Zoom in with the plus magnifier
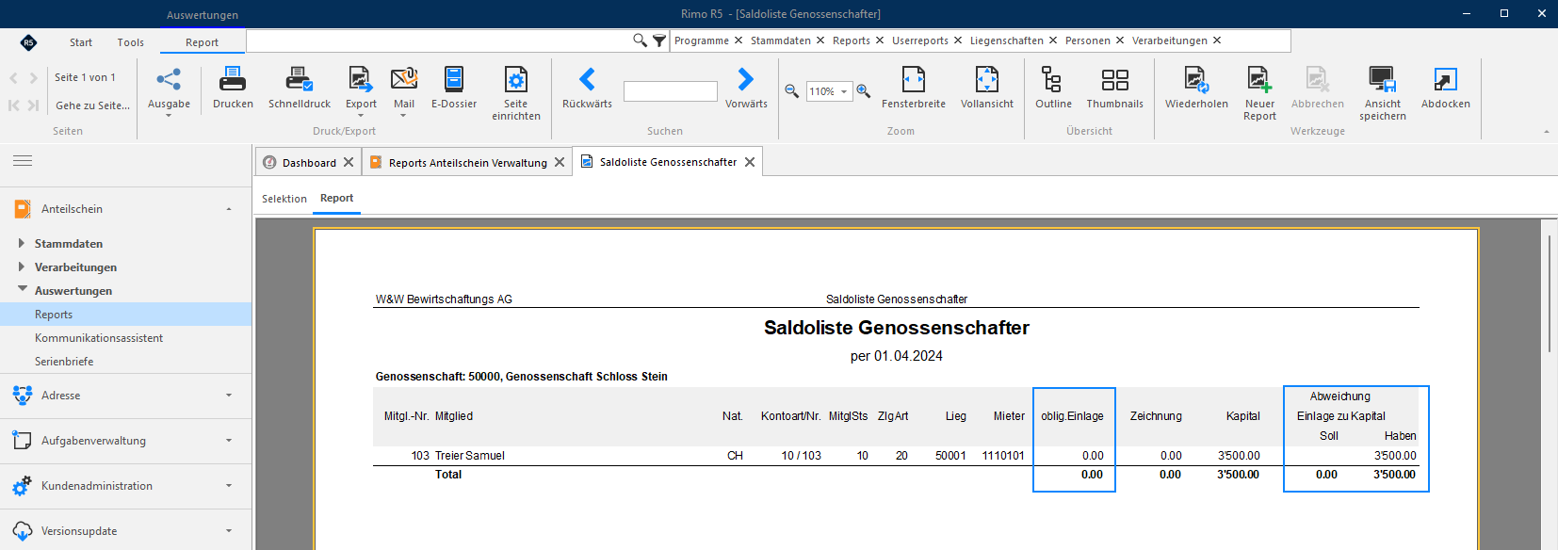Viewport: 1558px width, 550px height. point(863,91)
